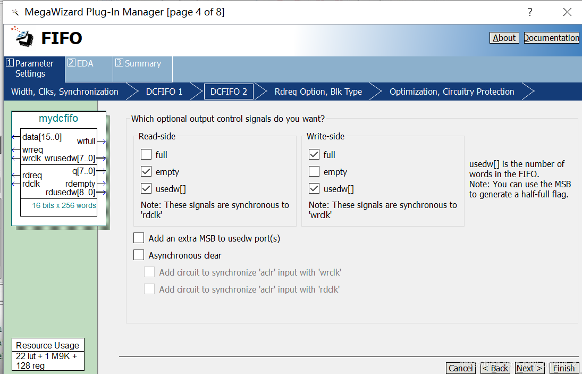Click the rdusedw[8..0] port label

[x=71, y=193]
